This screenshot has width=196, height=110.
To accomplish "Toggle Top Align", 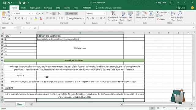I will click(47, 13).
